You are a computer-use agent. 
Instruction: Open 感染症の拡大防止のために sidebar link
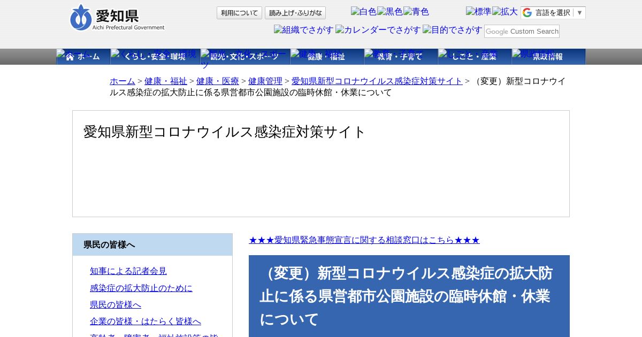[141, 288]
